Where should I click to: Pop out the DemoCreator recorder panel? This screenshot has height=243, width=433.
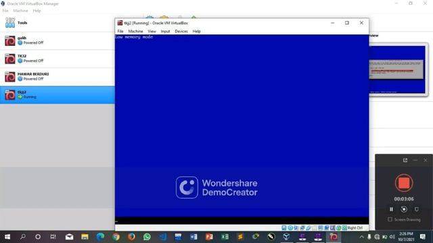tap(405, 160)
